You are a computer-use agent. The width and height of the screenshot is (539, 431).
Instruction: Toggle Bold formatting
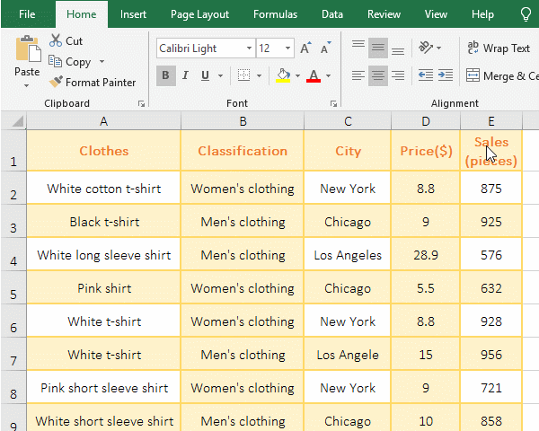tap(165, 75)
